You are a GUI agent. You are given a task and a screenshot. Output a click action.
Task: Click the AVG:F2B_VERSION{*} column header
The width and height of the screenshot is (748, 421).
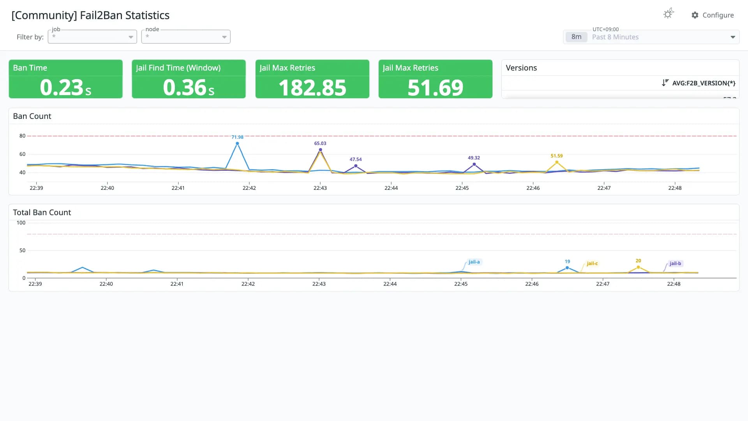point(704,83)
